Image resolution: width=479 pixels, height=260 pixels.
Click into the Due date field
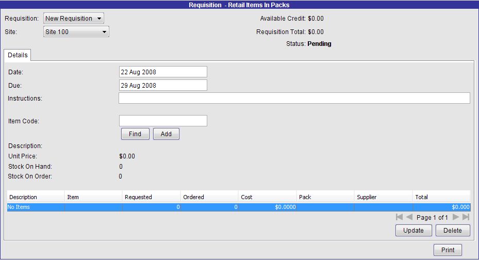point(163,85)
